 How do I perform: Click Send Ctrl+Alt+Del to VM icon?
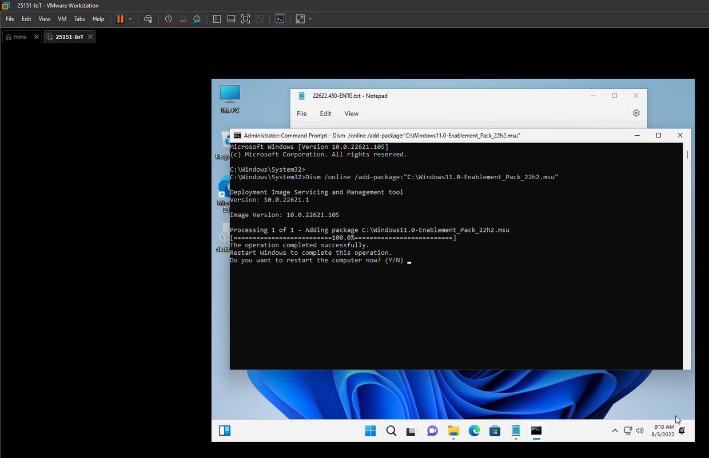point(148,19)
